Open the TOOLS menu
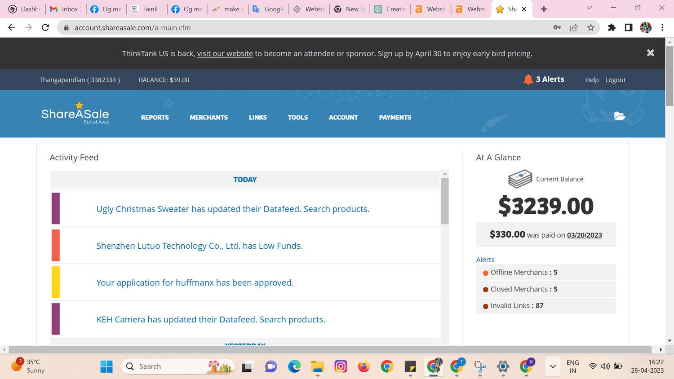The image size is (674, 379). point(298,117)
